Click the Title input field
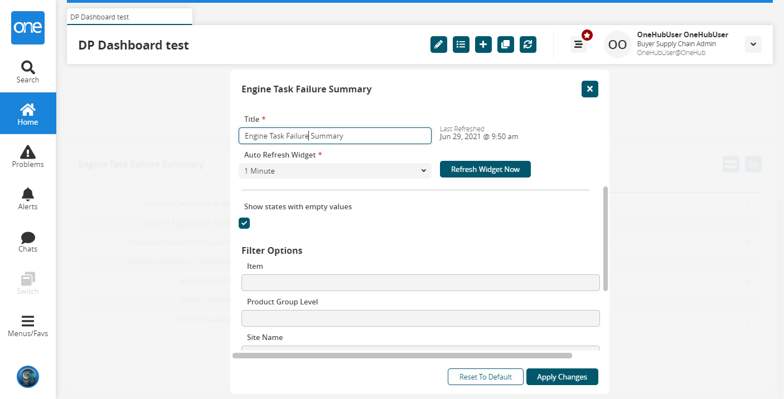The width and height of the screenshot is (784, 399). tap(335, 136)
